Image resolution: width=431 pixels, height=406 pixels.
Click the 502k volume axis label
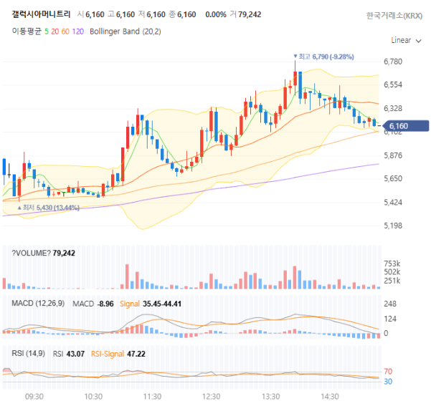[x=392, y=272]
